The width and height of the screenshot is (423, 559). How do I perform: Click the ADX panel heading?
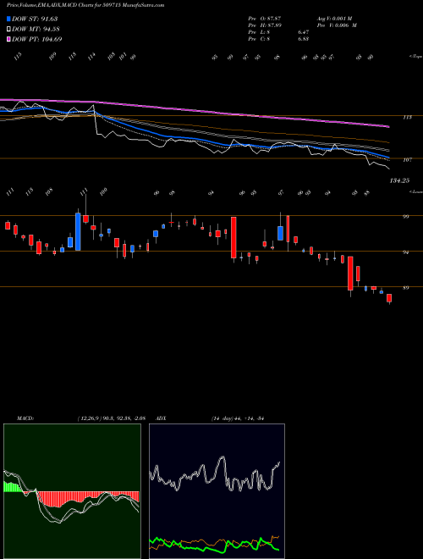pos(161,418)
